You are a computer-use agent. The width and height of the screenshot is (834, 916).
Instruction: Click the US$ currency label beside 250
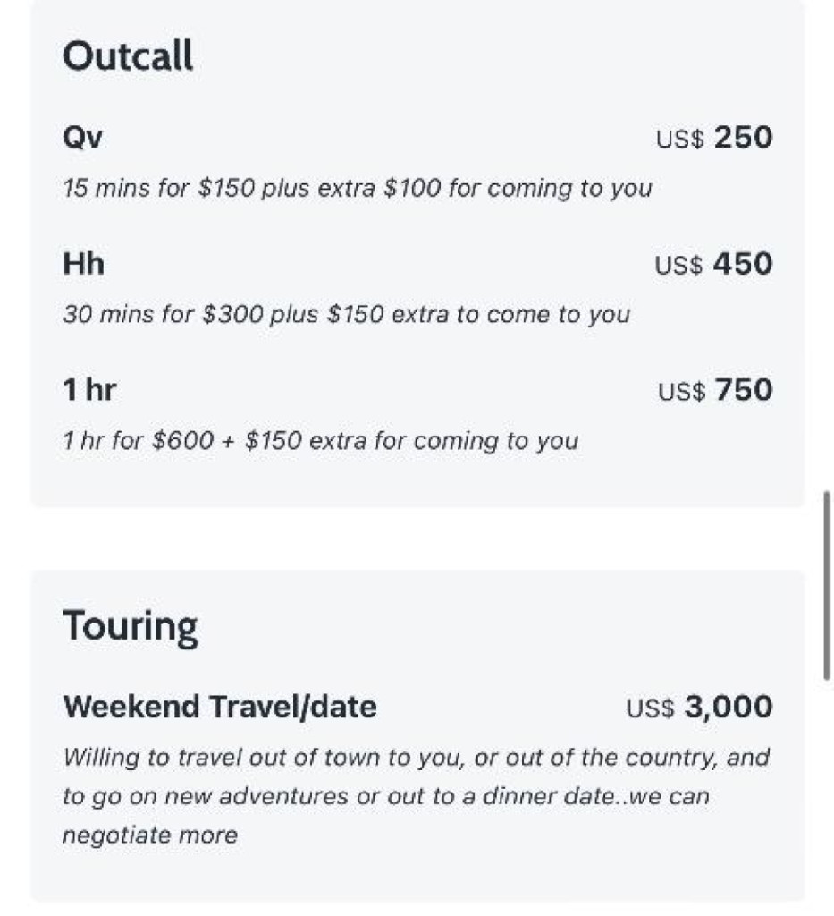[x=680, y=140]
